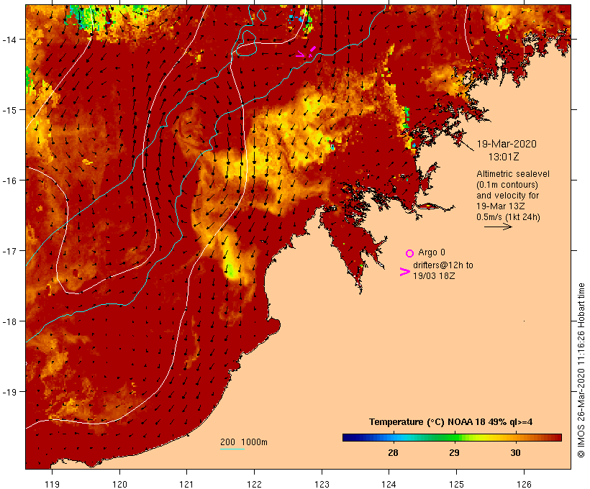This screenshot has height=489, width=590.
Task: Click the magenta drifter track near 14S
Action: pyautogui.click(x=306, y=52)
